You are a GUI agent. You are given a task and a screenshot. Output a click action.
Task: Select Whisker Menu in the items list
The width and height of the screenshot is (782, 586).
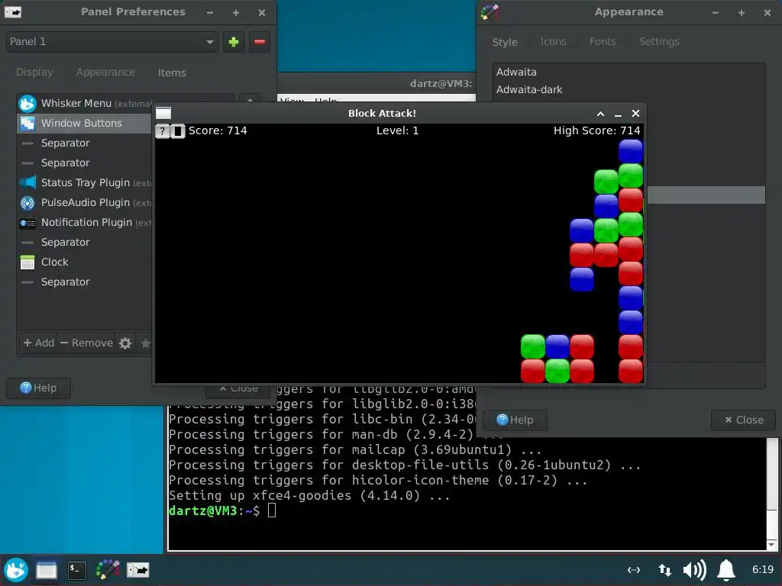pyautogui.click(x=85, y=103)
